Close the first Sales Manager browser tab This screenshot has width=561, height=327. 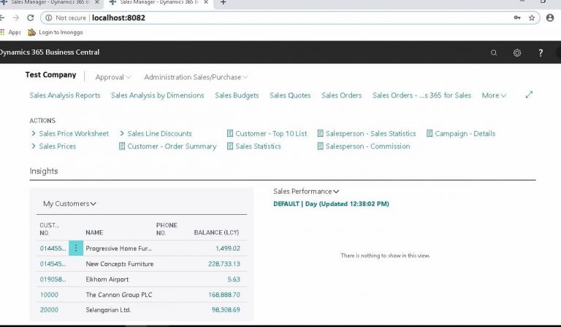[97, 2]
